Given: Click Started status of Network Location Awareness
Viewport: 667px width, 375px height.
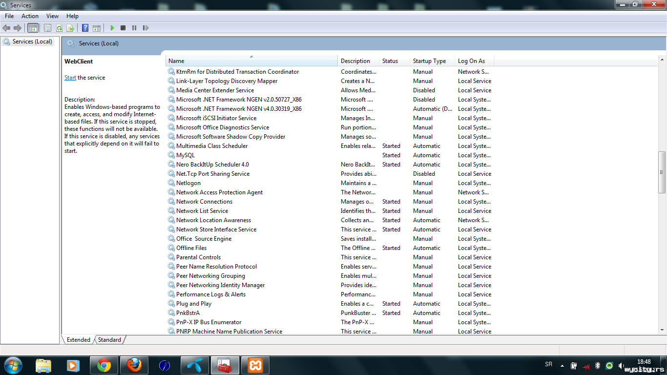Looking at the screenshot, I should tap(391, 220).
